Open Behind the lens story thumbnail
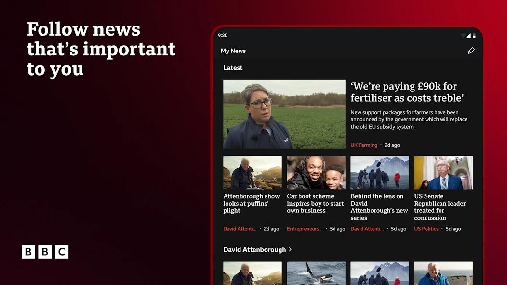 380,173
